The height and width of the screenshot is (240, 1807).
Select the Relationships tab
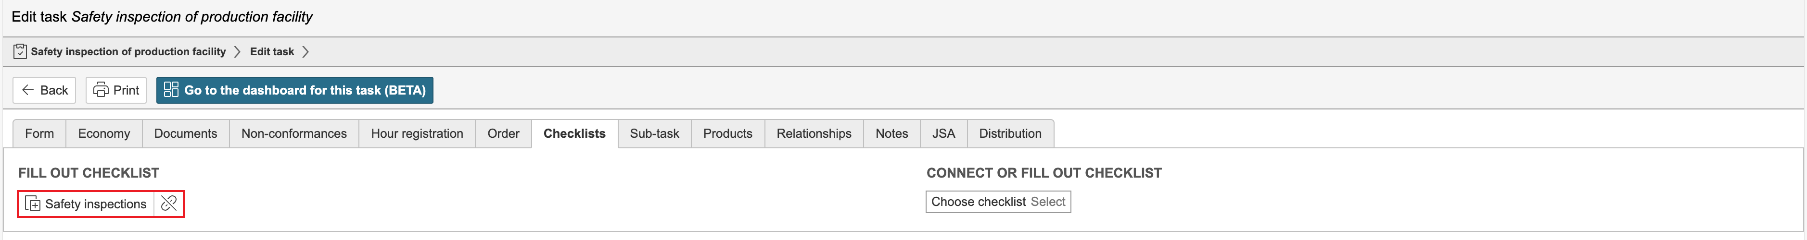tap(814, 133)
